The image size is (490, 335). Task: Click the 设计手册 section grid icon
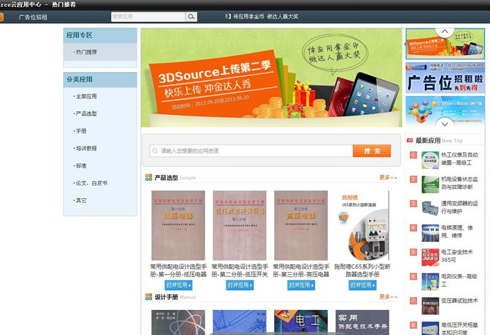coord(148,296)
